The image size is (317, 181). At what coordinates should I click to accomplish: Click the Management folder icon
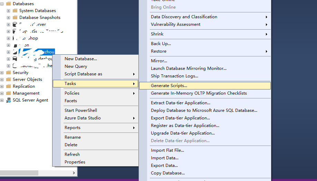pyautogui.click(x=9, y=93)
